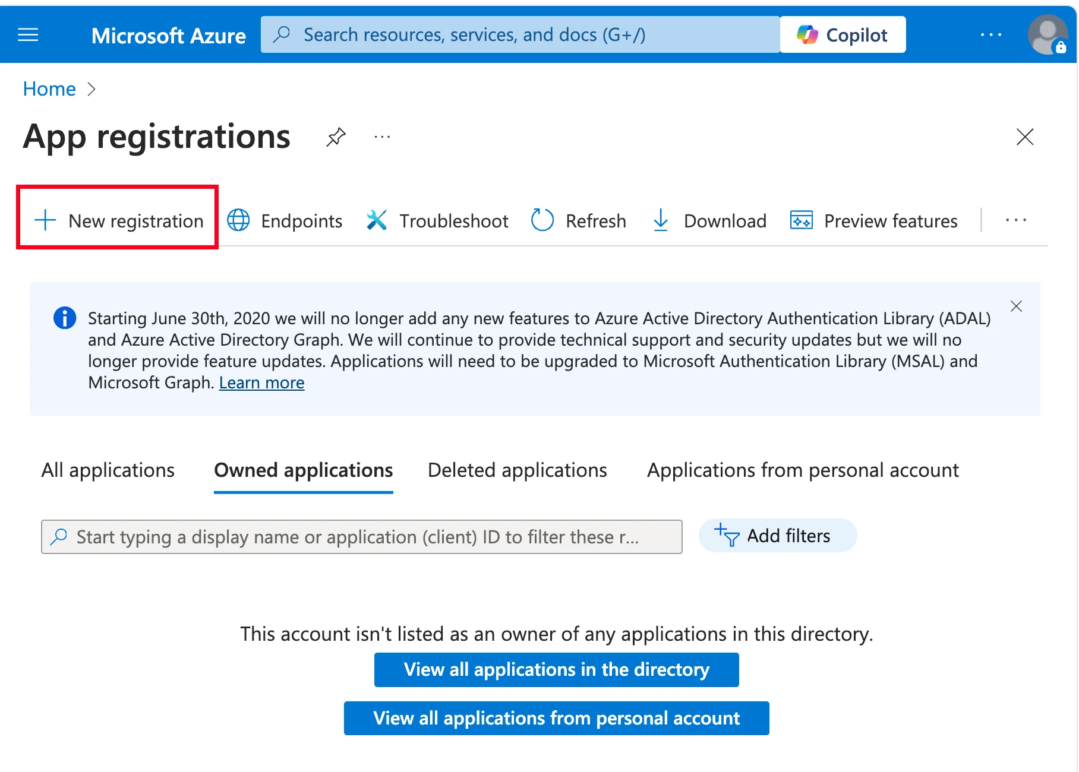View all applications from personal account
1079x772 pixels.
[556, 719]
